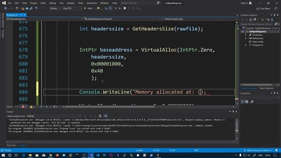
Task: Click the editor horizontal scrollbar thumb
Action: [x=109, y=107]
